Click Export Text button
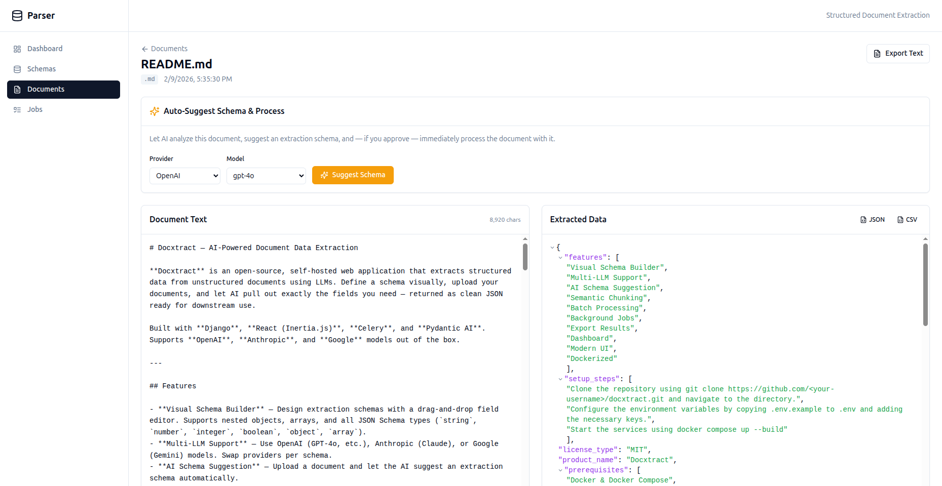Screen dimensions: 942x486 [x=898, y=54]
